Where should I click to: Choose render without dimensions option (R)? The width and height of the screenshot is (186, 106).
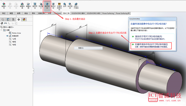click(x=153, y=38)
